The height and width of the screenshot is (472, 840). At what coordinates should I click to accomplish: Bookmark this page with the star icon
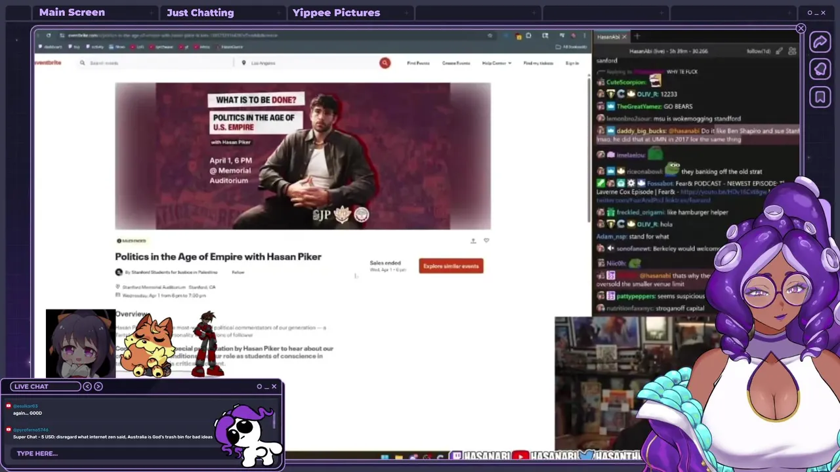pyautogui.click(x=490, y=35)
